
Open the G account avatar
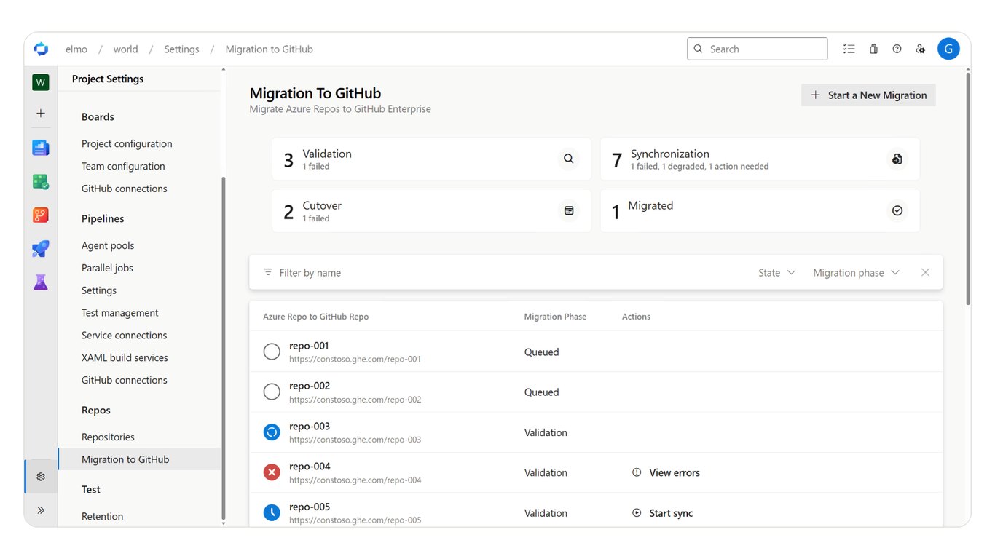tap(948, 49)
